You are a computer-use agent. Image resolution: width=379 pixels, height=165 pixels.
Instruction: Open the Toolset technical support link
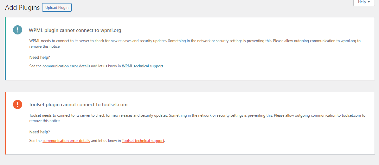pos(143,140)
